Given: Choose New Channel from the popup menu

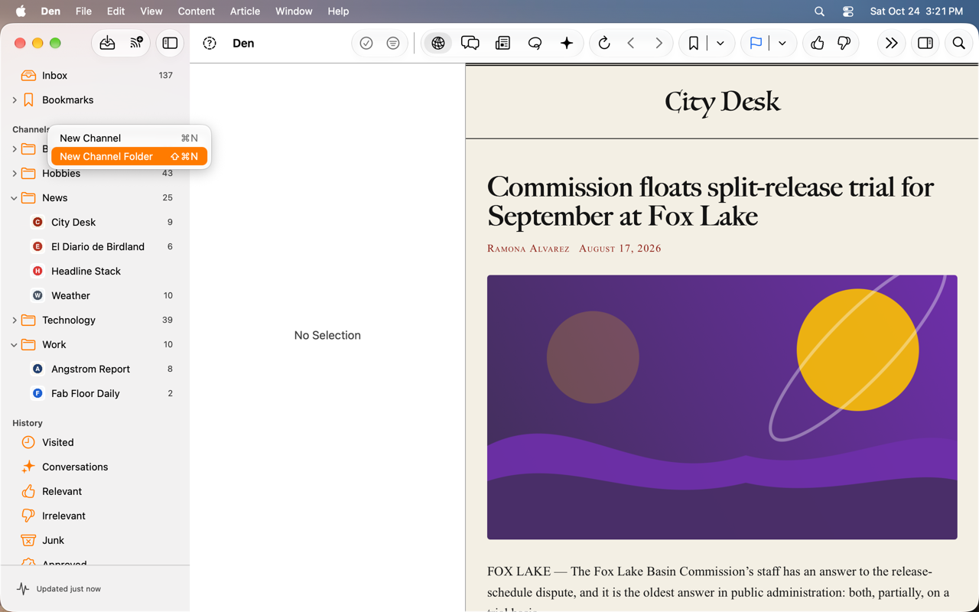Looking at the screenshot, I should tap(129, 138).
